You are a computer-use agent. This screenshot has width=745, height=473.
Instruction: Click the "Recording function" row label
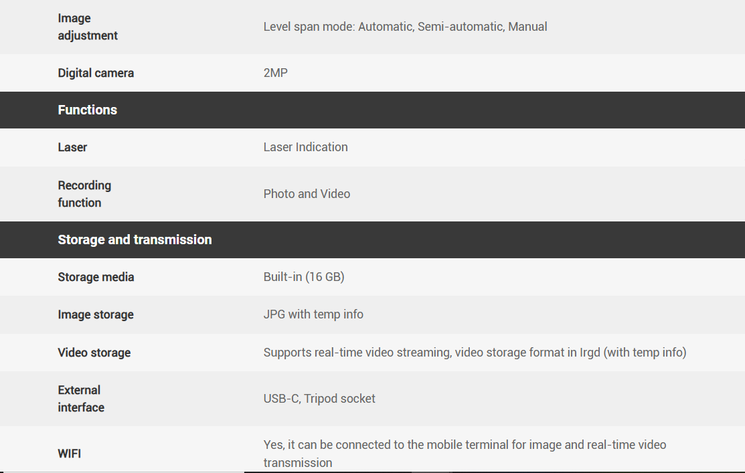84,194
